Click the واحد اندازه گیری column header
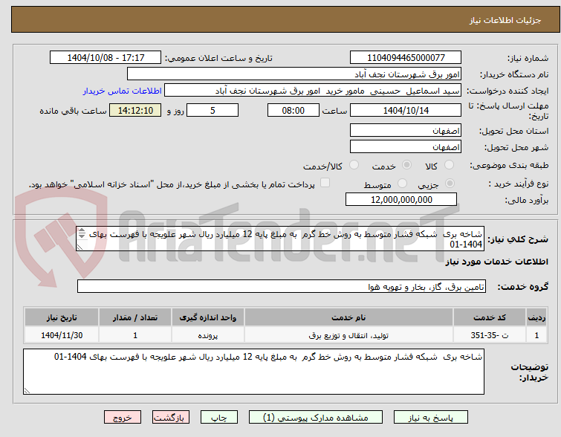Screen dimensions: 561x437 click(x=208, y=317)
